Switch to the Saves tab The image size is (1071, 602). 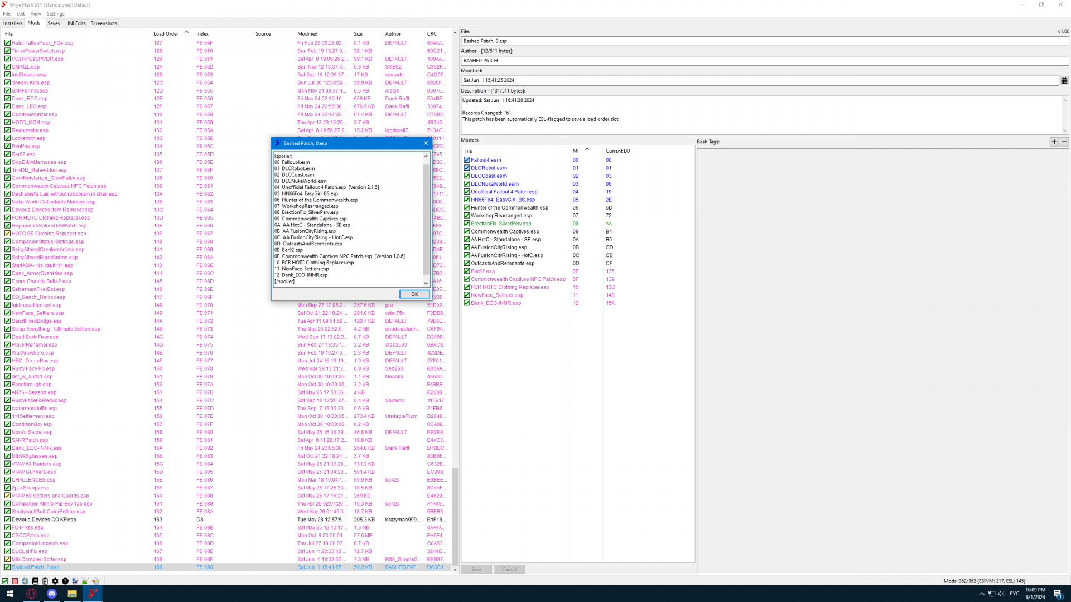coord(54,23)
